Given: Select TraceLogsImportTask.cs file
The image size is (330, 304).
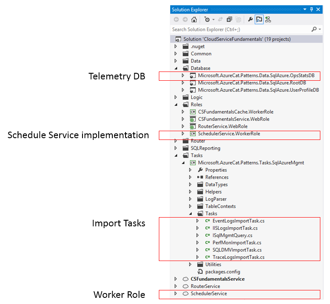Looking at the screenshot, I should click(x=238, y=257).
